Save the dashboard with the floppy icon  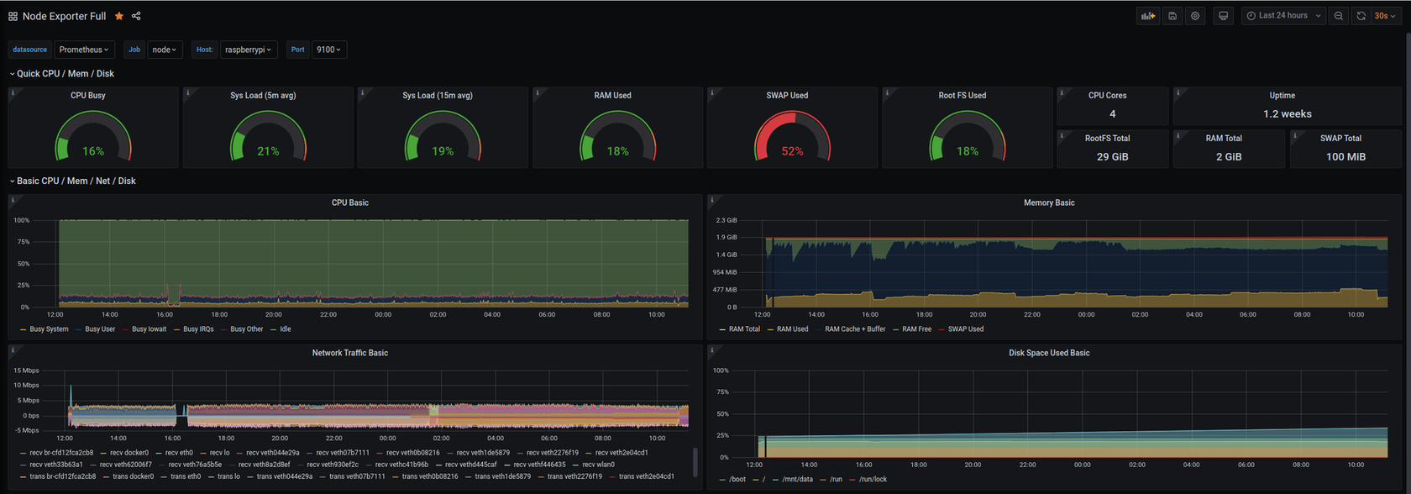pos(1172,16)
